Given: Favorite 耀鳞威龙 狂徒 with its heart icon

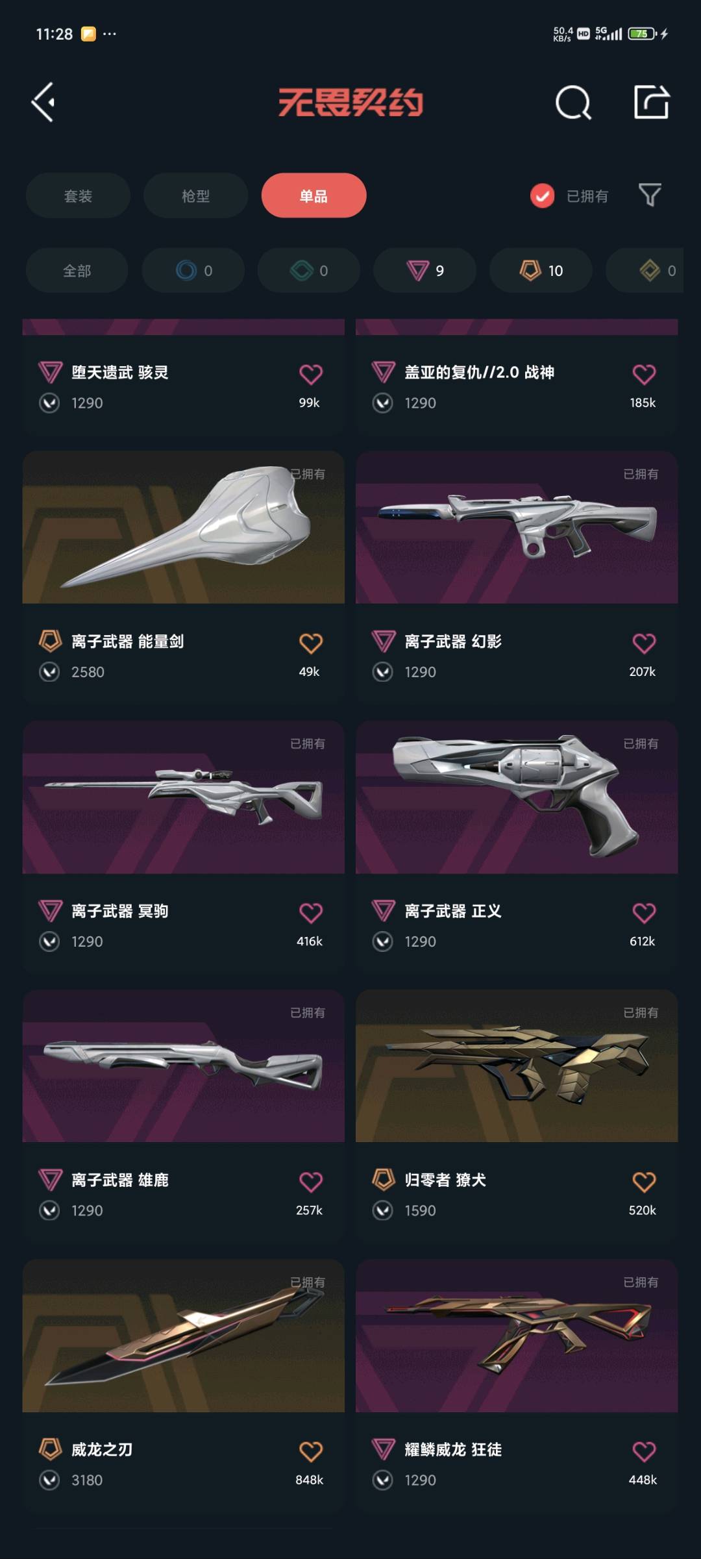Looking at the screenshot, I should pos(644,1451).
